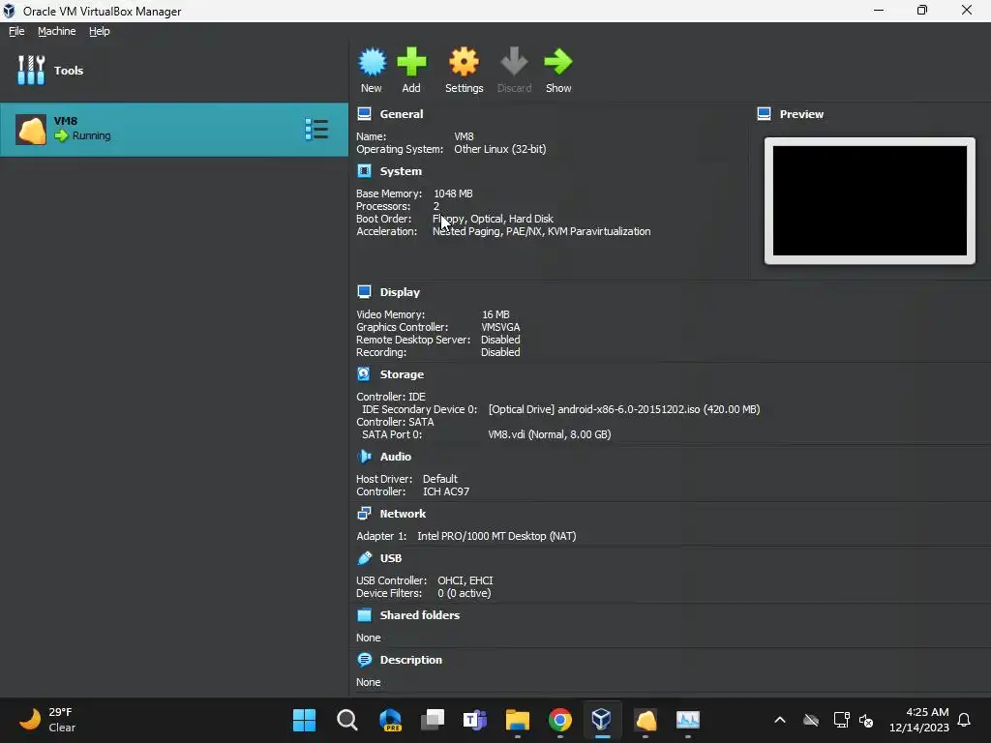Click the OHCI, EHCI USB controller value
This screenshot has width=991, height=743.
465,580
